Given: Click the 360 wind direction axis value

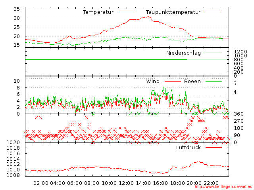Looking at the screenshot, I should point(239,114).
